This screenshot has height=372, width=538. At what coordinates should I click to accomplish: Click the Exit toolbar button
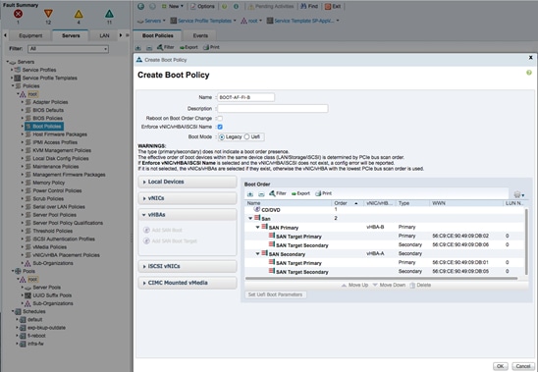click(333, 6)
